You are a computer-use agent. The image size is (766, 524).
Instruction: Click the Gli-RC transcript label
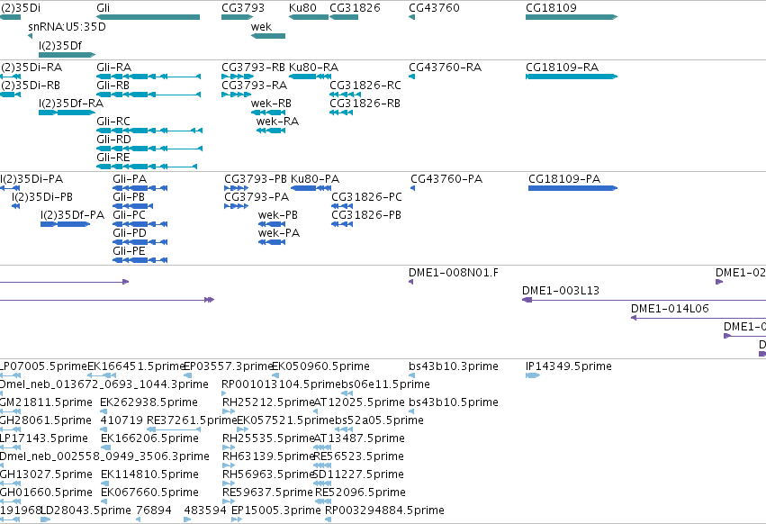[113, 122]
